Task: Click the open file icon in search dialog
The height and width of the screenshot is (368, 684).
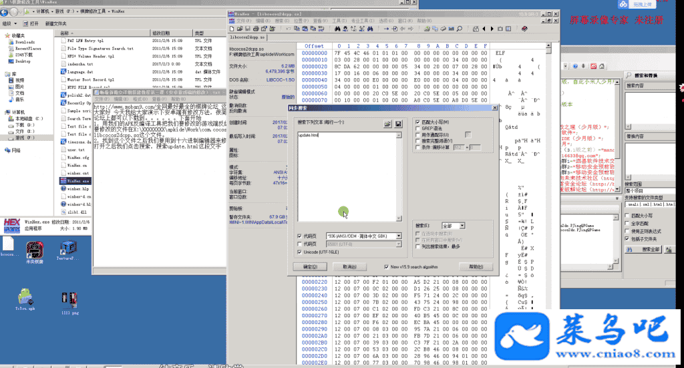Action: pos(387,124)
